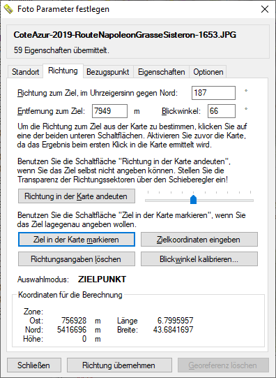
Task: Click 'Richtungsangaben löschen' button
Action: (x=77, y=259)
